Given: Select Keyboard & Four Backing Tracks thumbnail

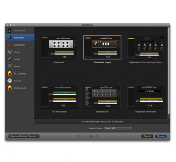Looking at the screenshot, I should tap(145, 47).
